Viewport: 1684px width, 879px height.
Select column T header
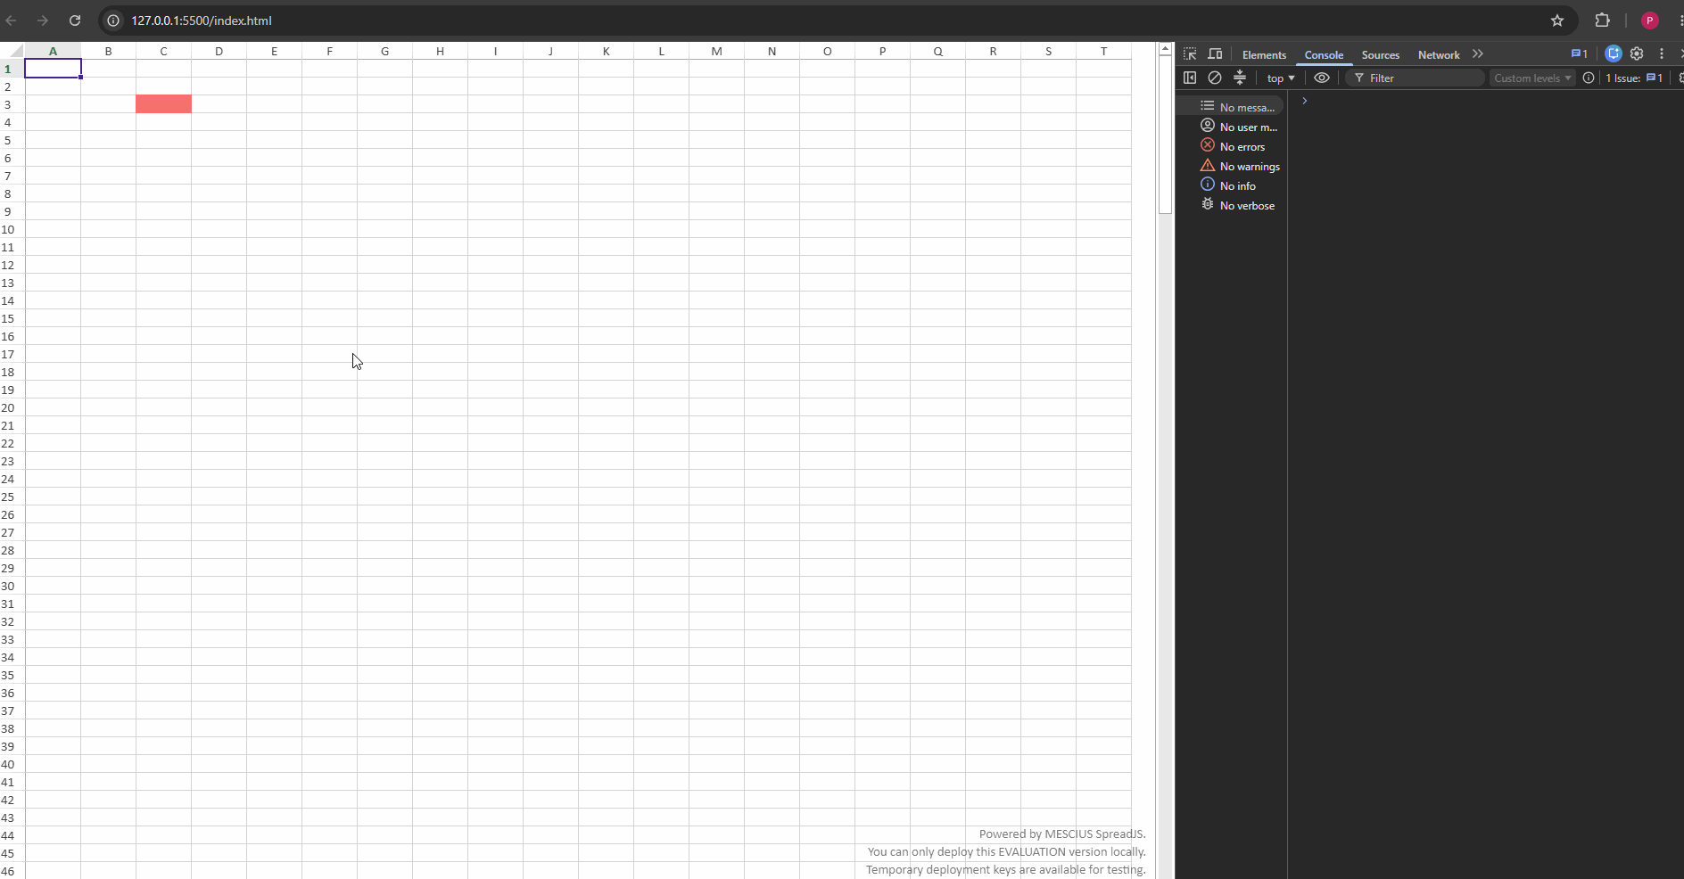(x=1103, y=51)
